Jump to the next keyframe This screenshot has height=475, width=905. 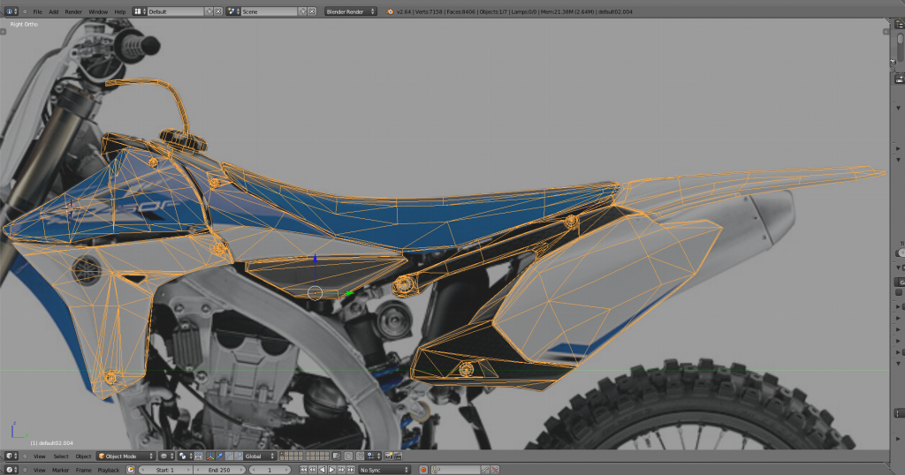click(341, 470)
